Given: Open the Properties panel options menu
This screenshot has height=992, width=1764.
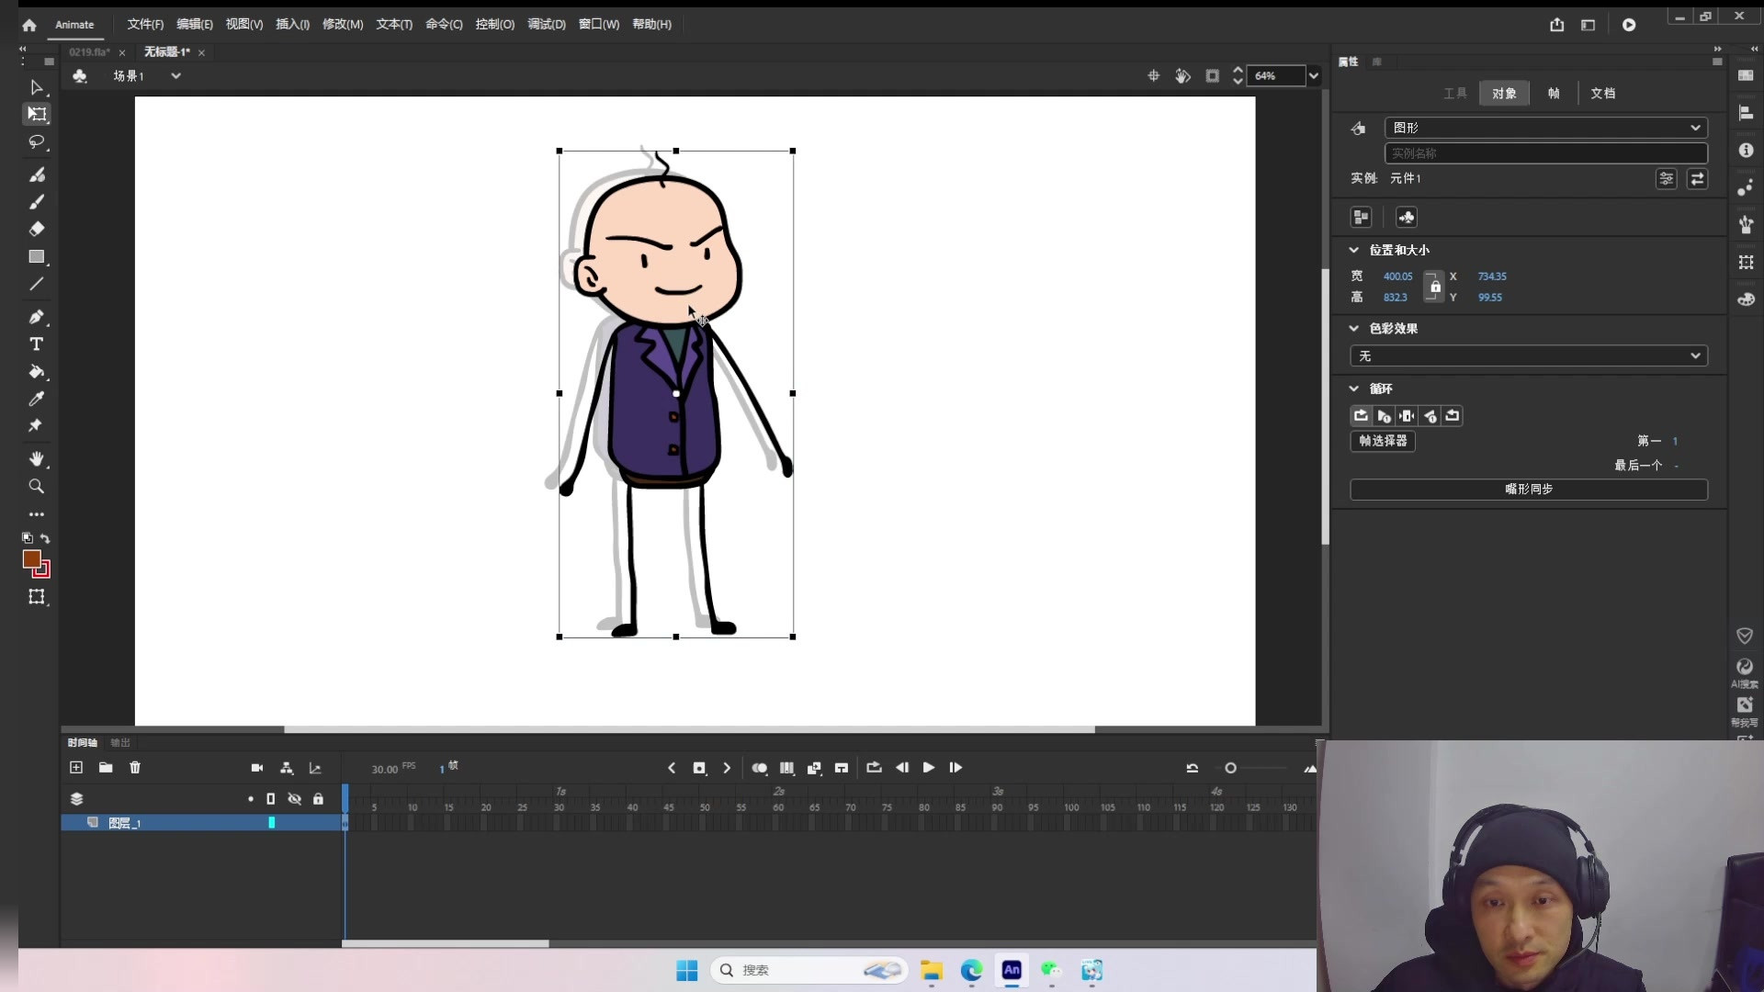Looking at the screenshot, I should click(x=1717, y=62).
